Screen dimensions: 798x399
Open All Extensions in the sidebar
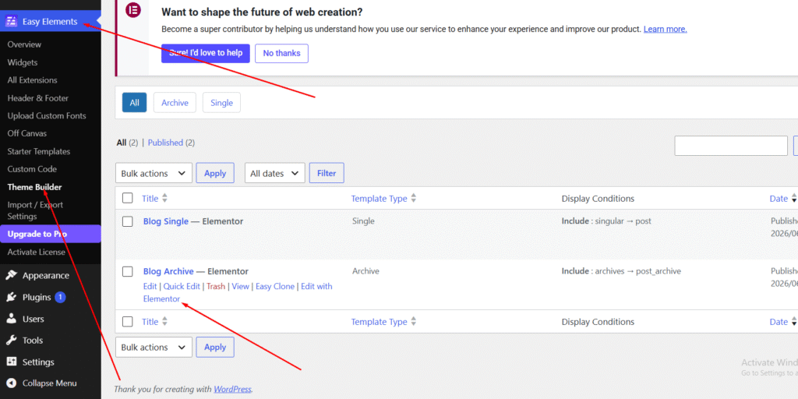tap(32, 80)
